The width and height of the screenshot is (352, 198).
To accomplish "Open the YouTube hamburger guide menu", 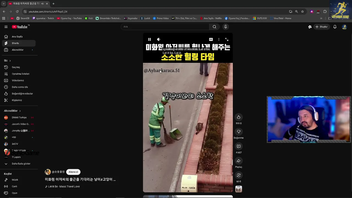I will click(x=6, y=27).
